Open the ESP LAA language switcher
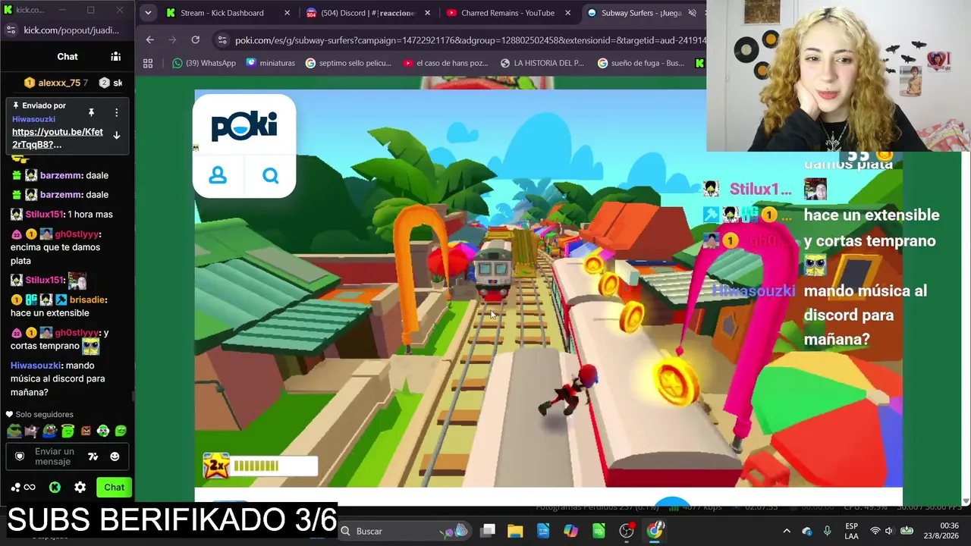The image size is (971, 546). (x=852, y=531)
